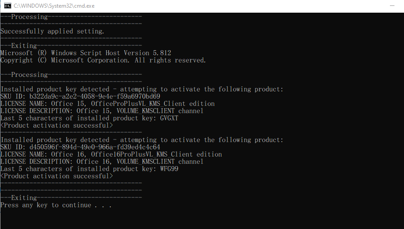Click the Office 15 LICENSE DESCRIPTION line
The height and width of the screenshot is (229, 404).
coord(102,111)
